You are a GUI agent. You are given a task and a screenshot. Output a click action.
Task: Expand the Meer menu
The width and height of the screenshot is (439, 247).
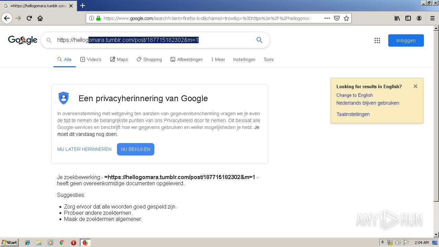pyautogui.click(x=218, y=59)
